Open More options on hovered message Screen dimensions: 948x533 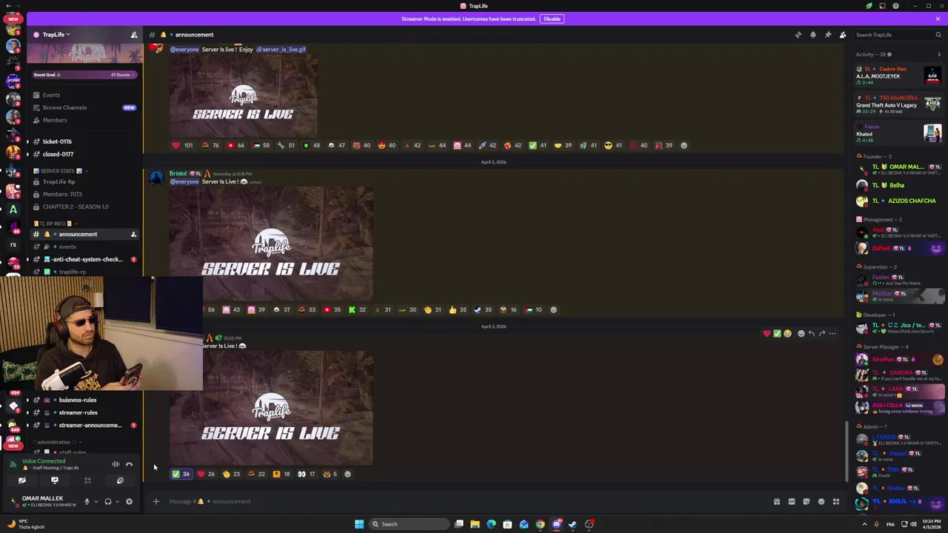coord(832,334)
